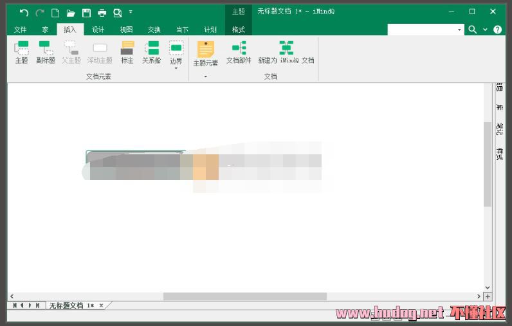The image size is (512, 326).
Task: Insert a 副标题 subtopic
Action: pyautogui.click(x=46, y=52)
